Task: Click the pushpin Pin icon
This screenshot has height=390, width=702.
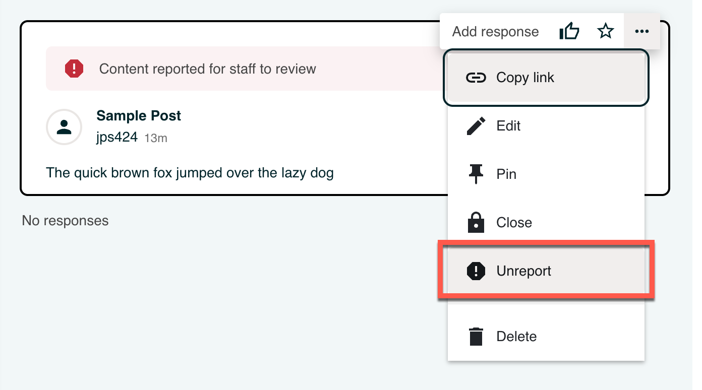Action: (476, 174)
